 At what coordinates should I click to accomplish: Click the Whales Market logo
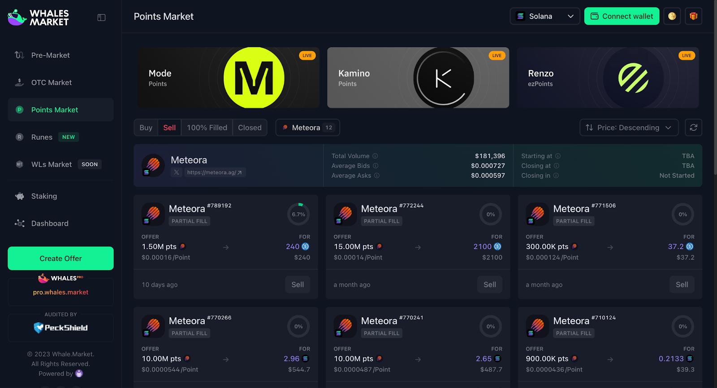point(39,17)
